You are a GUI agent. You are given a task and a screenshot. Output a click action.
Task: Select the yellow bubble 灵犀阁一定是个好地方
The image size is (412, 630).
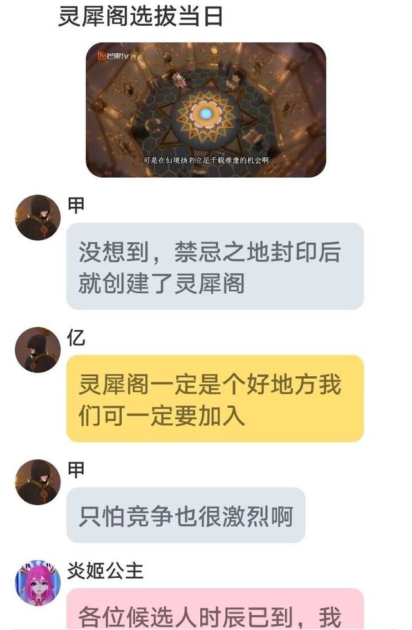[x=215, y=398]
